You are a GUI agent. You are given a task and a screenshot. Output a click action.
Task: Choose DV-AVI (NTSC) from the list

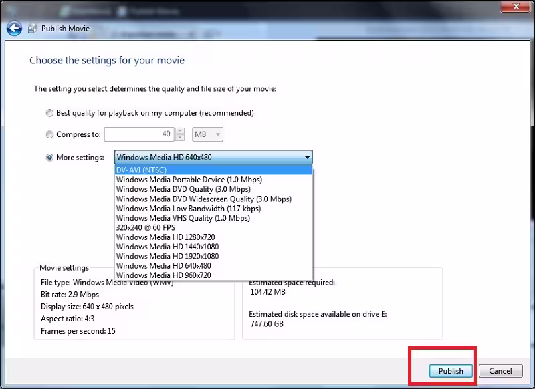(x=213, y=170)
